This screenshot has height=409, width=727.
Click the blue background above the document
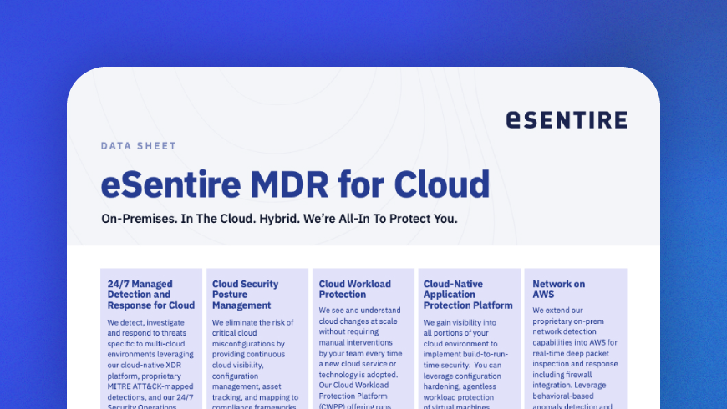pos(363,33)
